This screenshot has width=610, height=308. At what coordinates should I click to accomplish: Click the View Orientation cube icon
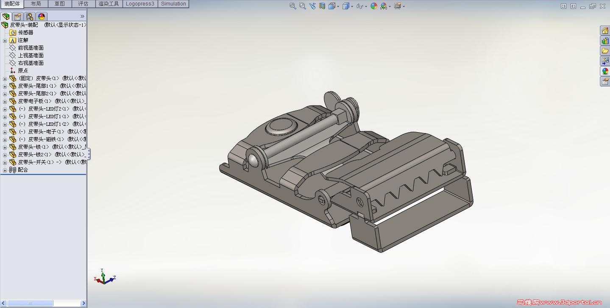[331, 6]
